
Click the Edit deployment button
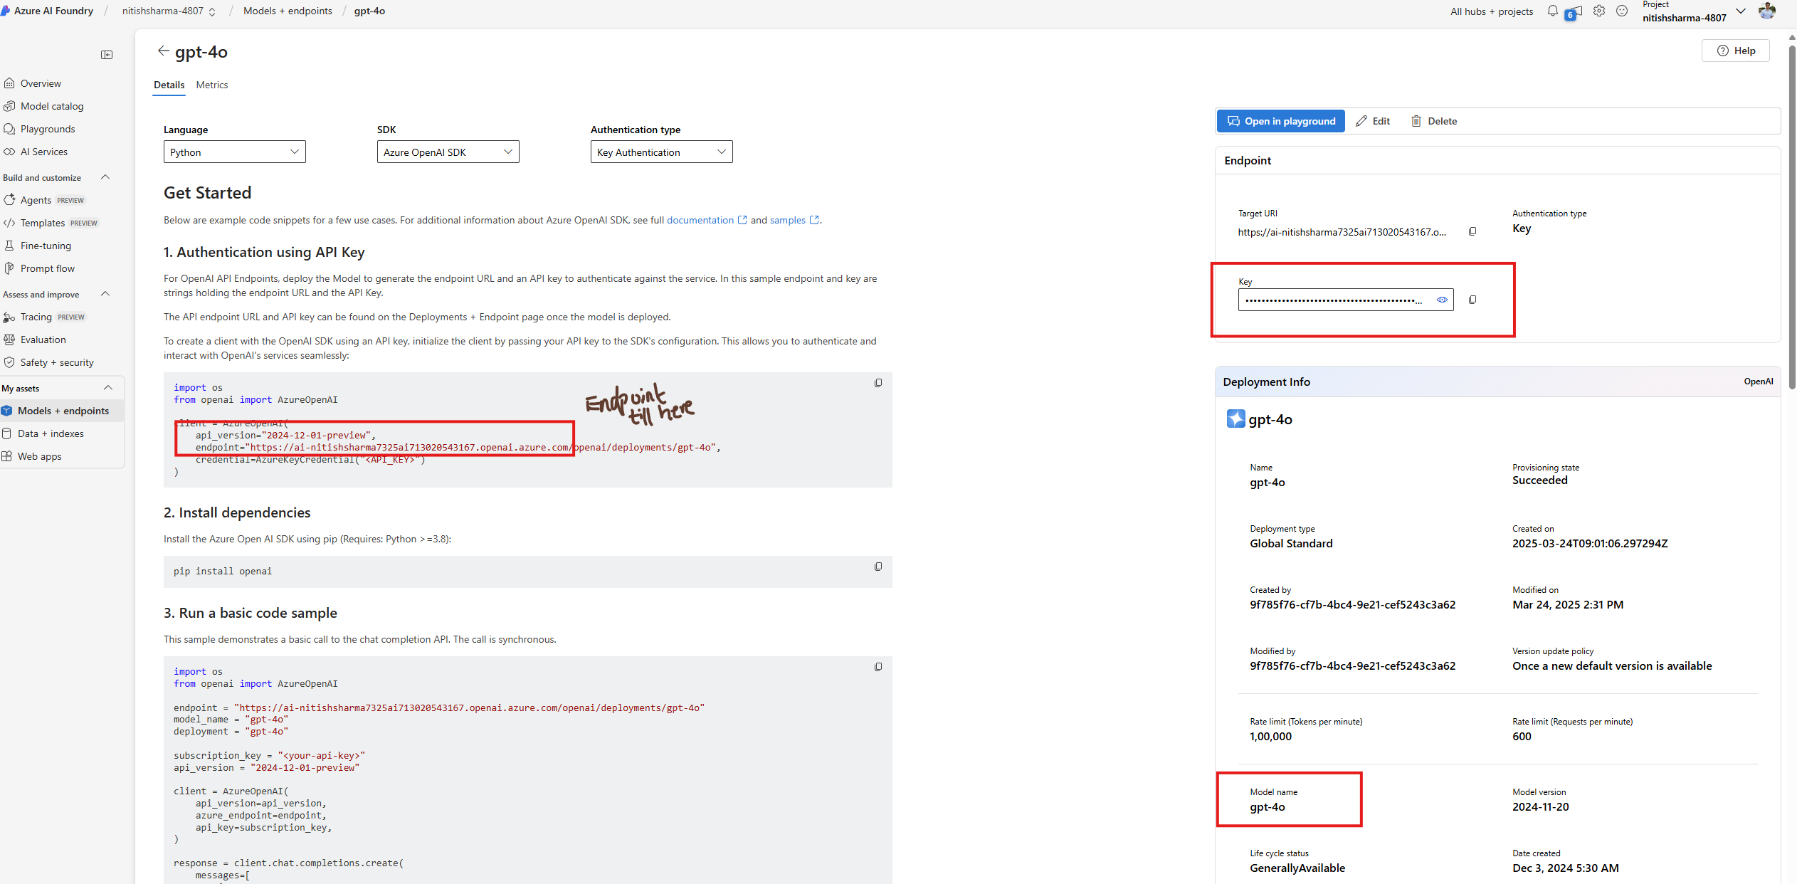1373,121
